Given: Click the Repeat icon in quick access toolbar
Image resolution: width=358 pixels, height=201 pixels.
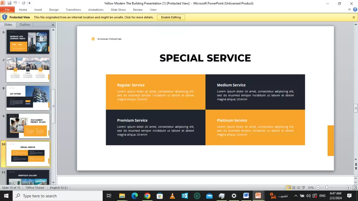Looking at the screenshot, I should (24, 3).
